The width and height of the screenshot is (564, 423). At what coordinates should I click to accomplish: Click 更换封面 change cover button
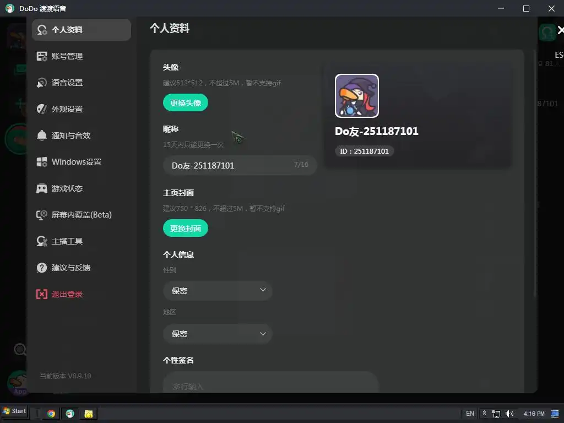[x=186, y=229]
